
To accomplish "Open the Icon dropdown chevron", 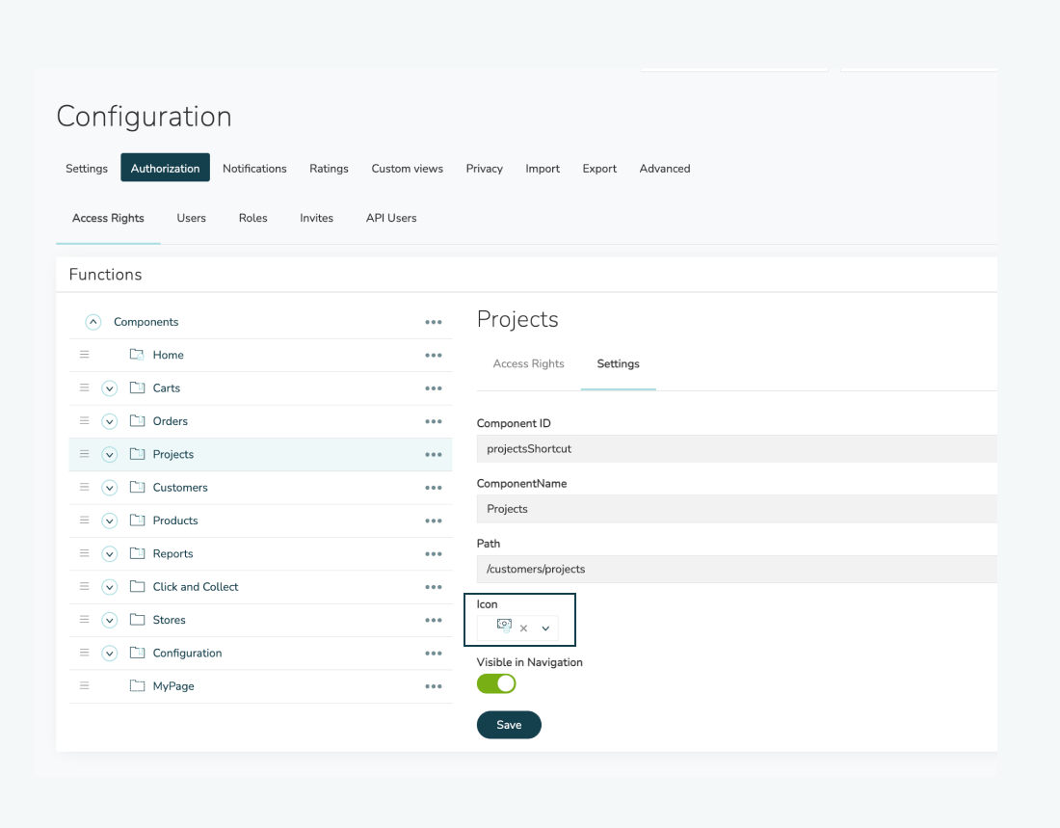I will 545,628.
